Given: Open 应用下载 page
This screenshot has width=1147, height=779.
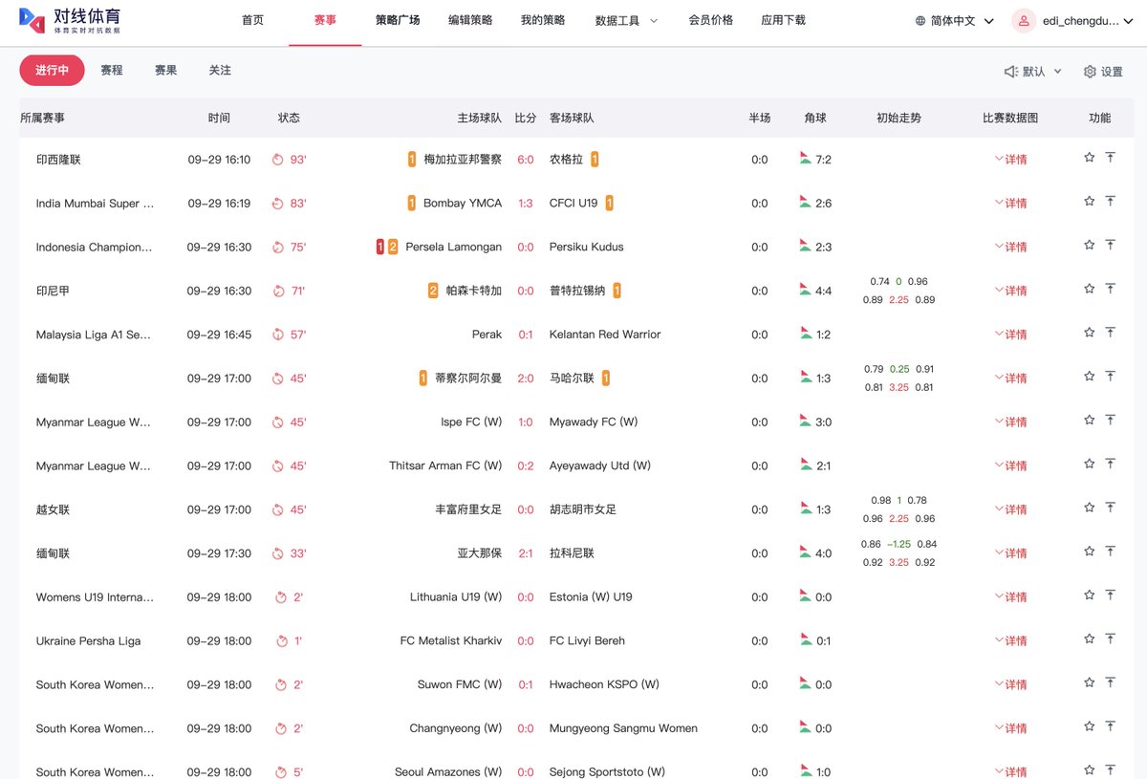Looking at the screenshot, I should point(783,20).
